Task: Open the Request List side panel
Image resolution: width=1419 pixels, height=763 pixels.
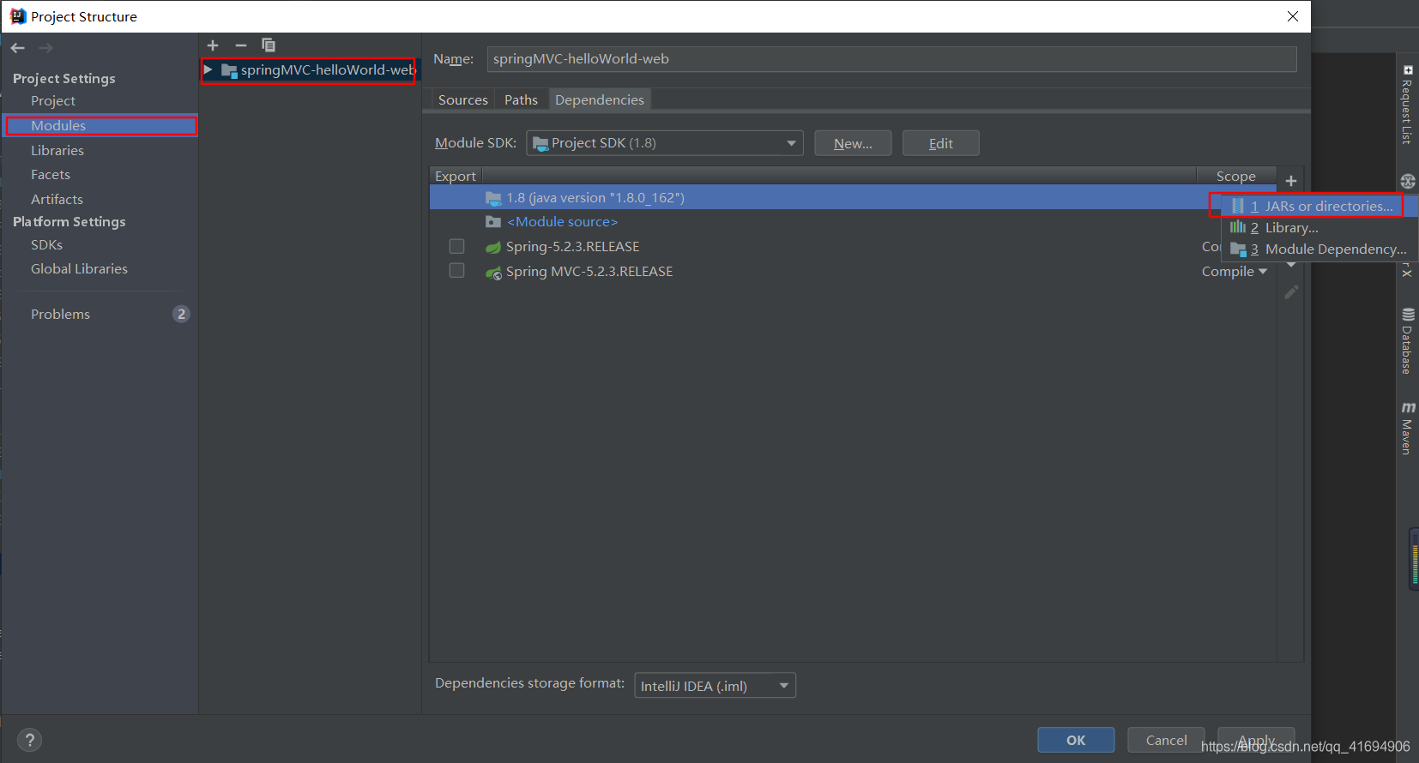Action: click(1408, 105)
